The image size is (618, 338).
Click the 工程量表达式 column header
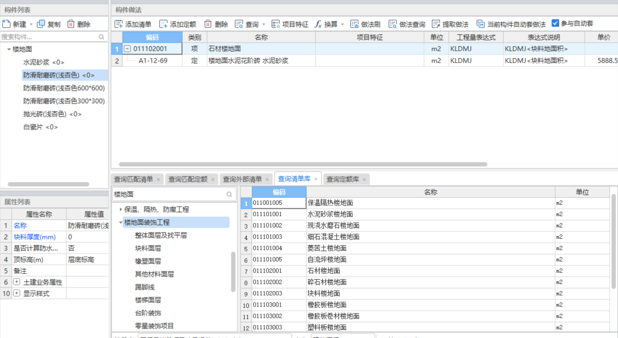[x=476, y=37]
